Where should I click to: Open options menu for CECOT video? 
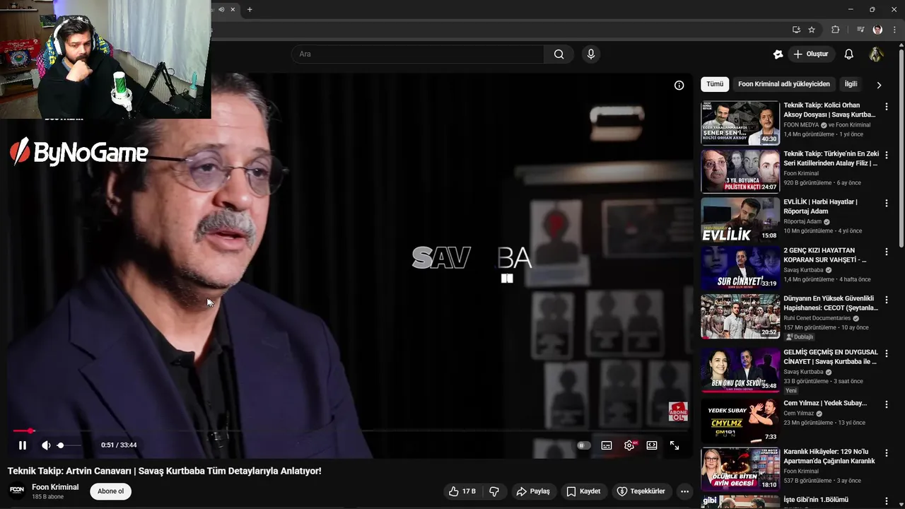tap(887, 300)
